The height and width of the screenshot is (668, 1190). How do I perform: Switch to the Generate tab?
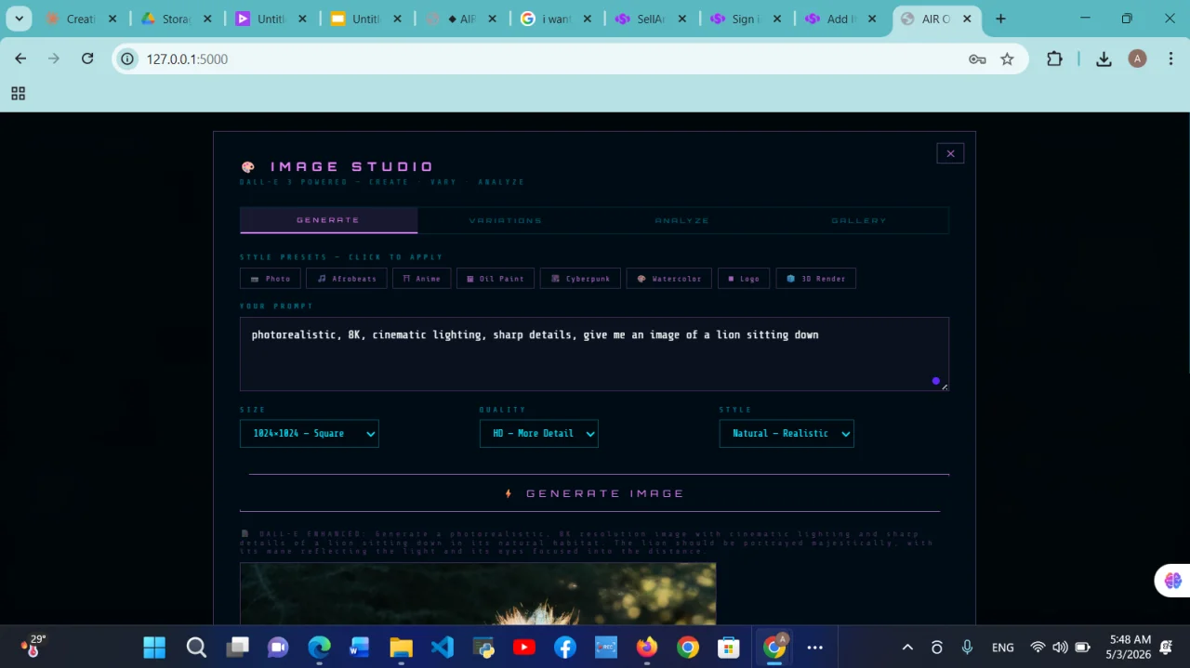328,220
